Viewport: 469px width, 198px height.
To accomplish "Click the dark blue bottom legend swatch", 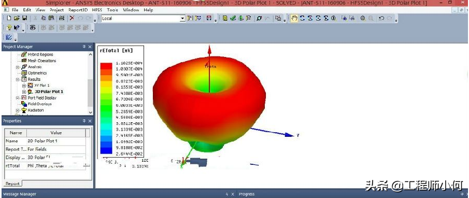I will [x=106, y=151].
